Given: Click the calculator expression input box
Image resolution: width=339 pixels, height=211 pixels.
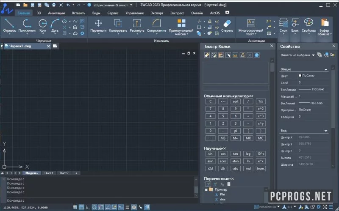Looking at the screenshot, I should click(x=236, y=88).
